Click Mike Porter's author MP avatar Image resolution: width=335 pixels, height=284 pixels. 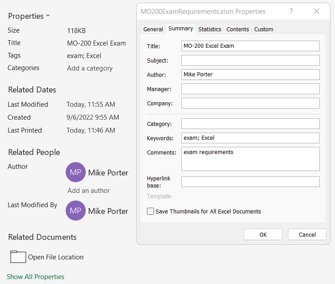coord(75,172)
